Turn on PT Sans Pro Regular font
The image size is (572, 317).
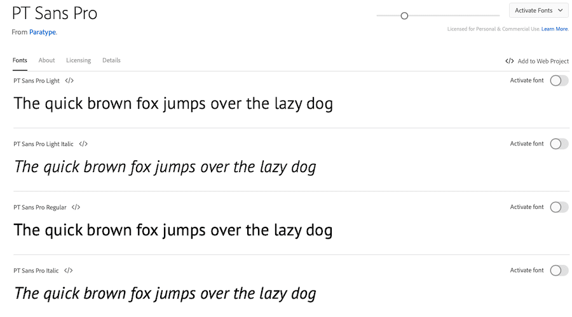559,207
